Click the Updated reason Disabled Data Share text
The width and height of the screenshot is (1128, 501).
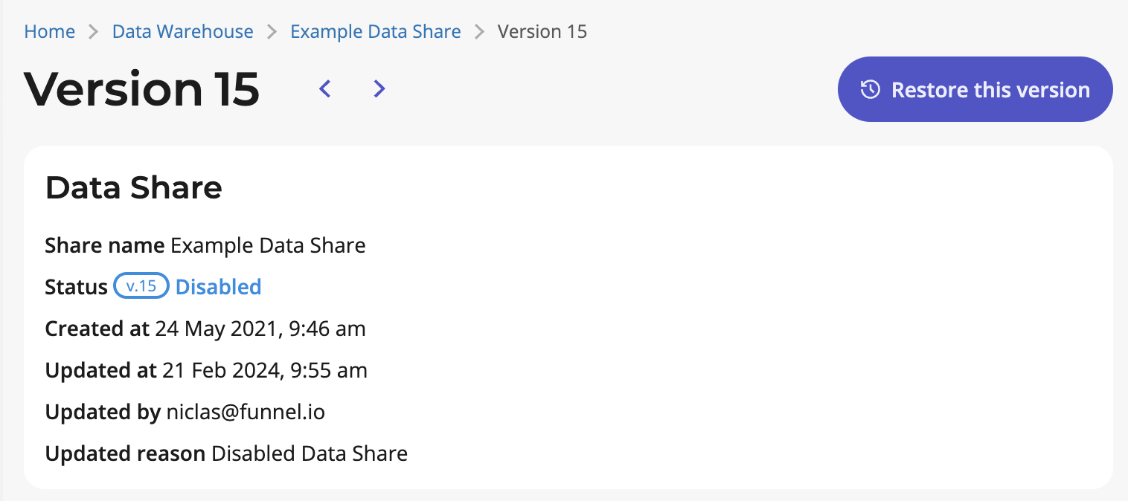(310, 453)
